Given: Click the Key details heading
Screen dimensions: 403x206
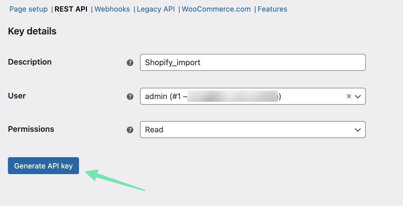Looking at the screenshot, I should point(32,31).
